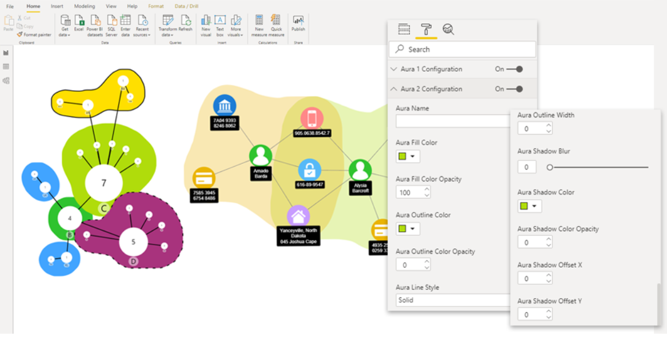Click the format pane Search box
This screenshot has width=667, height=338.
(462, 49)
